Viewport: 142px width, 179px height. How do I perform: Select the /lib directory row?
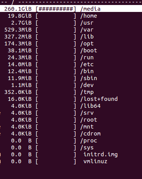71,37
